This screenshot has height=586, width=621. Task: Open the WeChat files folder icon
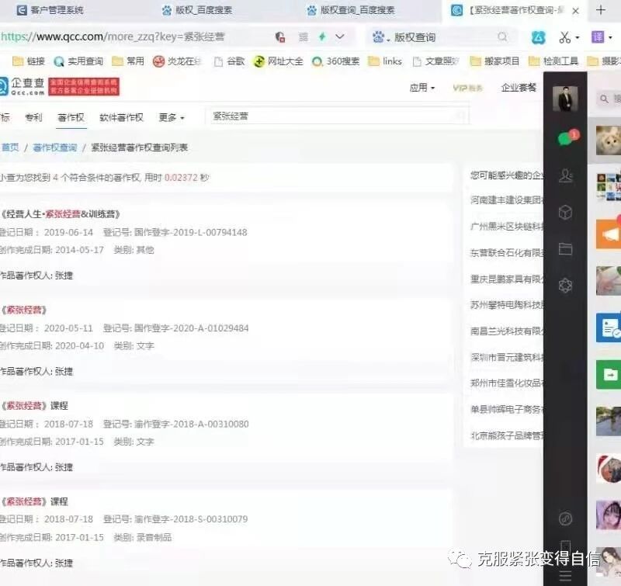[x=565, y=248]
